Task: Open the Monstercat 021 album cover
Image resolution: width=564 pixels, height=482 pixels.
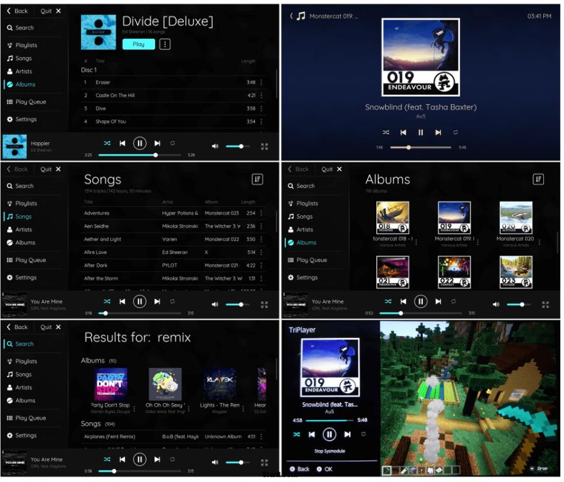Action: [393, 272]
